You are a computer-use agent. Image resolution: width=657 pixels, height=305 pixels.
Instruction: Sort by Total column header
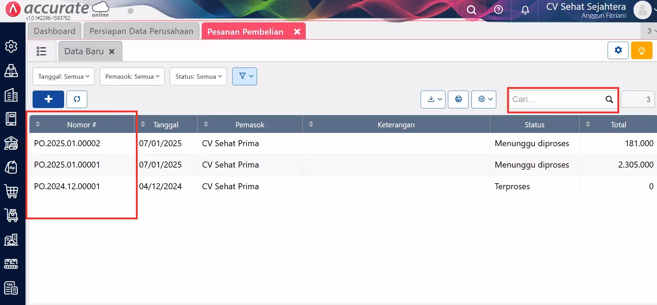(x=618, y=125)
